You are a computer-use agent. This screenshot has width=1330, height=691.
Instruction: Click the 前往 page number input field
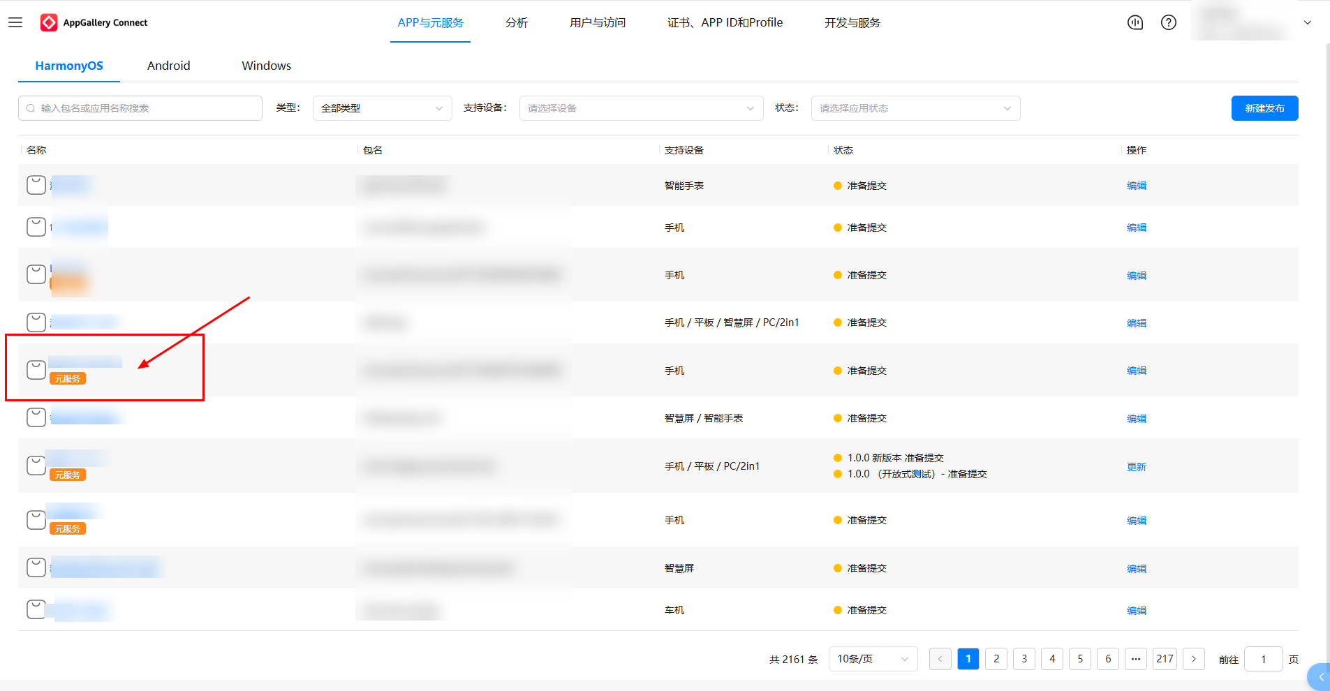pos(1262,658)
